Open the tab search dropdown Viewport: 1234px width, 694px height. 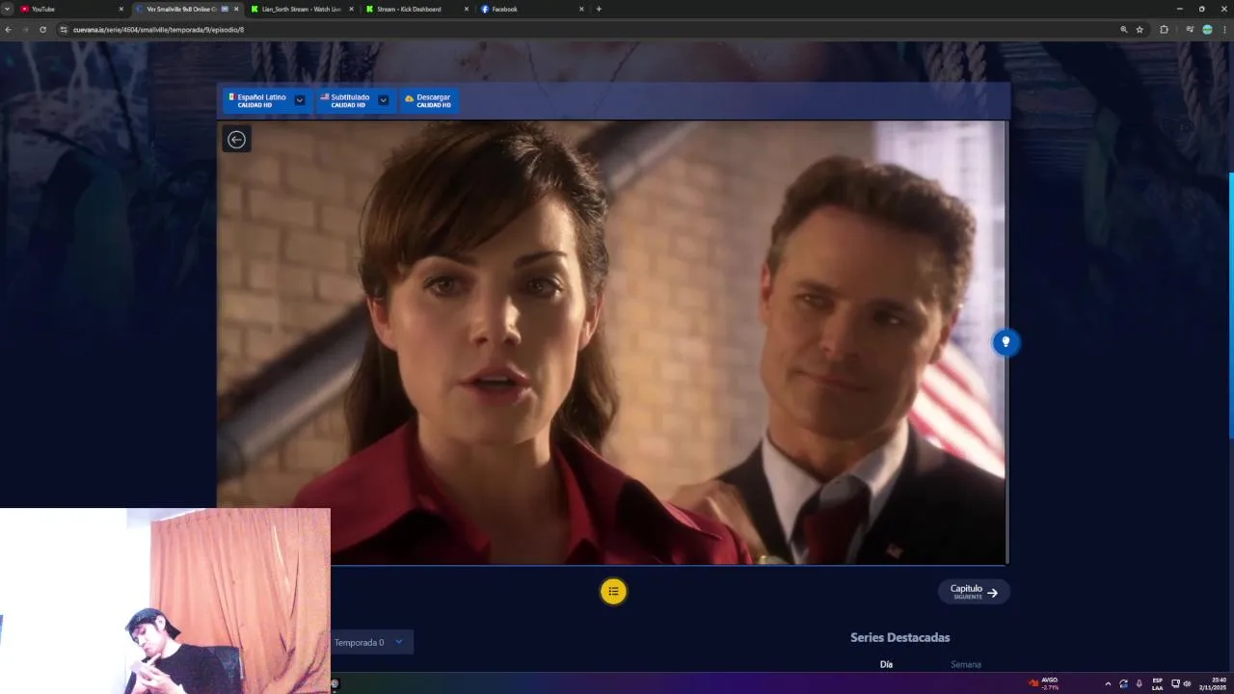7,9
